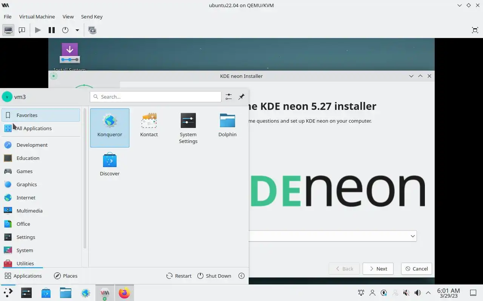Switch to Applications tab

pos(23,276)
